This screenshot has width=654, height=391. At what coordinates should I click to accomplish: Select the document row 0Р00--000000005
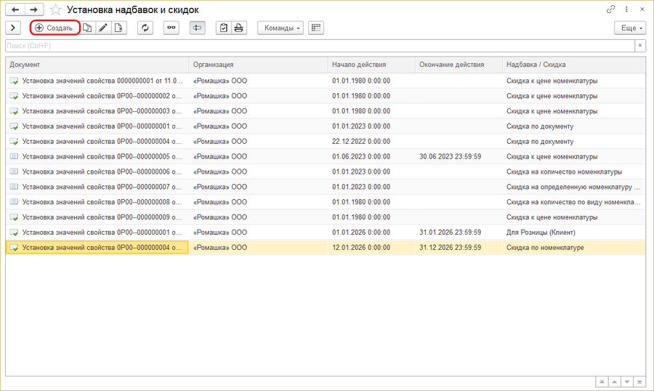coord(326,156)
